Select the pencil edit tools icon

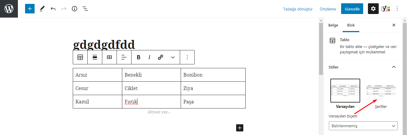(42, 9)
